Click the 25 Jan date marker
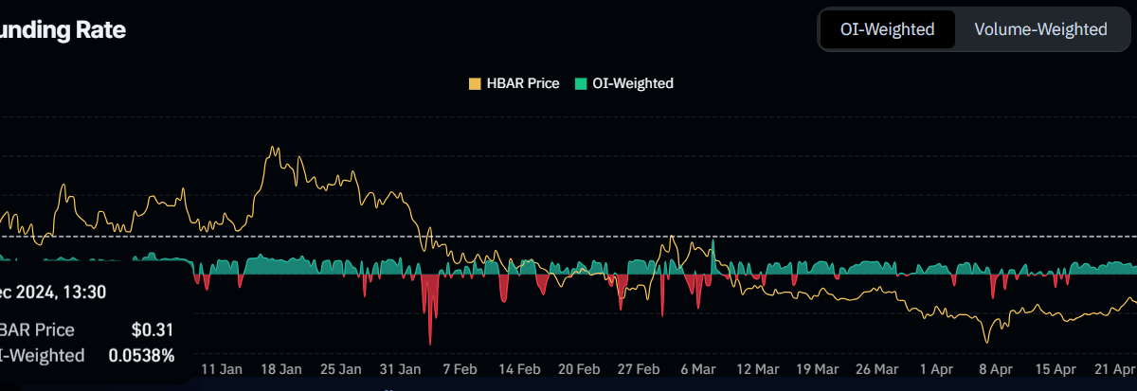Screen dimensions: 1137x391 (x=339, y=368)
